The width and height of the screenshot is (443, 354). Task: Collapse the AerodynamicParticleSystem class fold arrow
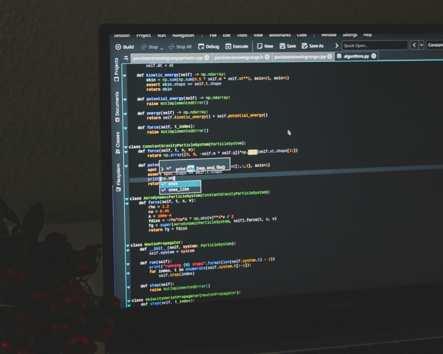pyautogui.click(x=127, y=199)
